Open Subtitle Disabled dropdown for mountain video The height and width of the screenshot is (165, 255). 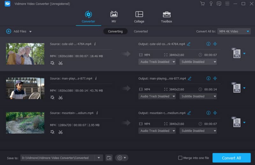pyautogui.click(x=198, y=131)
